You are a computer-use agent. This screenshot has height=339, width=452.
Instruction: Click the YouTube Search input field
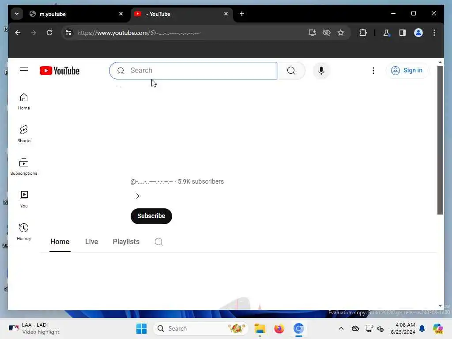(193, 71)
